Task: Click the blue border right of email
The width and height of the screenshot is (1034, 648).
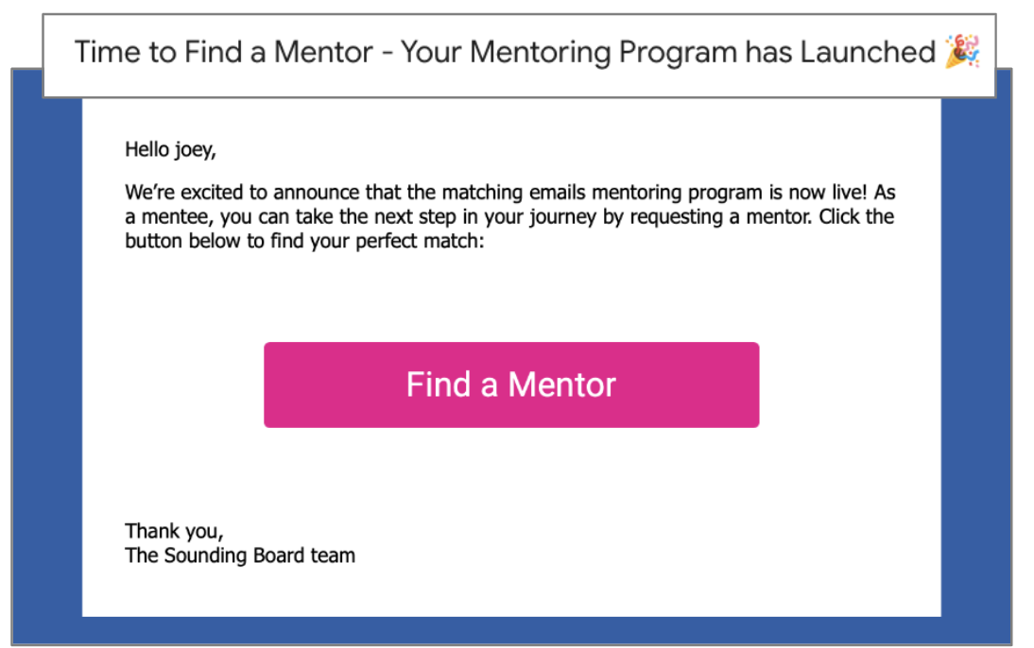Action: click(x=974, y=359)
